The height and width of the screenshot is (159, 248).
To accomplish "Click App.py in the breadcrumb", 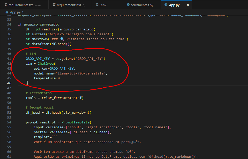I will click(15, 12).
